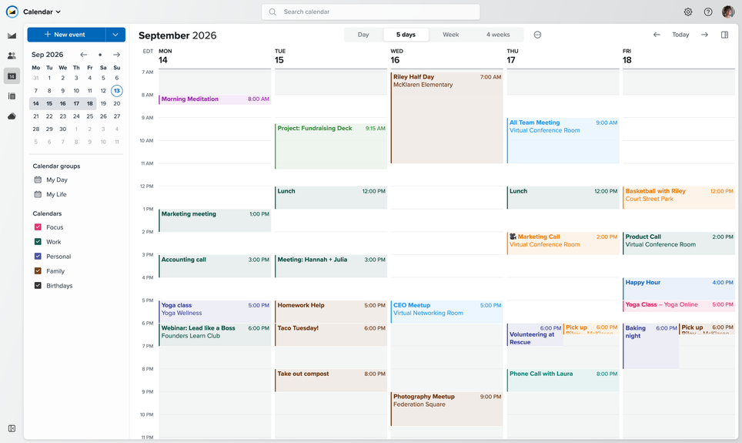Toggle the Family calendar checkbox
This screenshot has width=742, height=443.
tap(38, 271)
